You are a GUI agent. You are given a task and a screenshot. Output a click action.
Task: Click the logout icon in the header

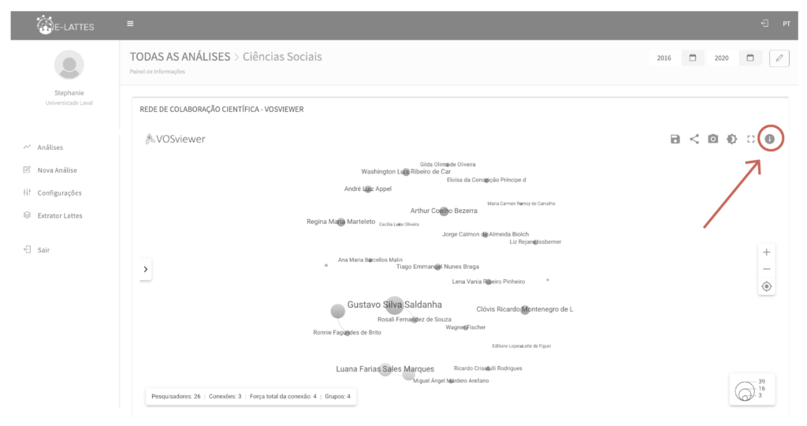[764, 24]
